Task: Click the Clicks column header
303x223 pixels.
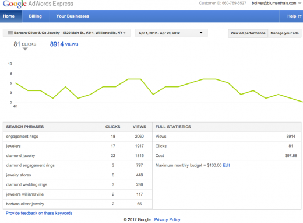Action: 113,127
